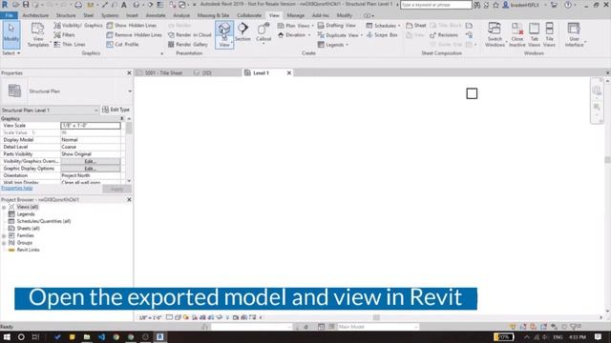Open Revisions dialog

pyautogui.click(x=444, y=35)
